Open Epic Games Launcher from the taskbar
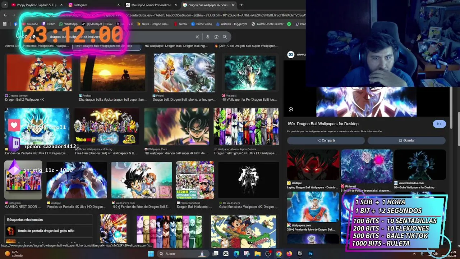Viewport: 460px width, 259px height. [300, 254]
